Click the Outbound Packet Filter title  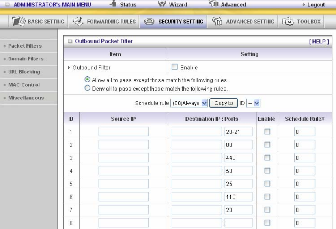pyautogui.click(x=104, y=41)
